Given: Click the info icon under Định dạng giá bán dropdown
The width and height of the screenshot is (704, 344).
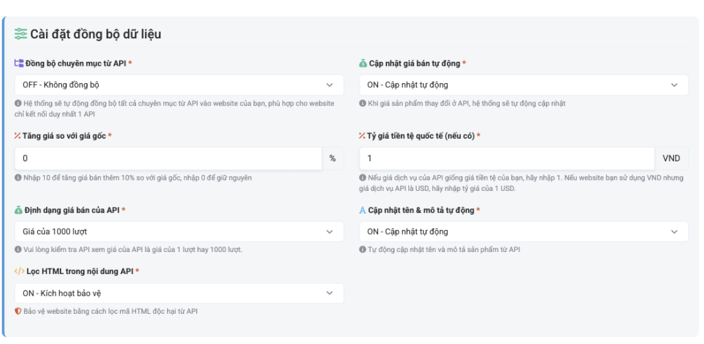Looking at the screenshot, I should (x=18, y=250).
